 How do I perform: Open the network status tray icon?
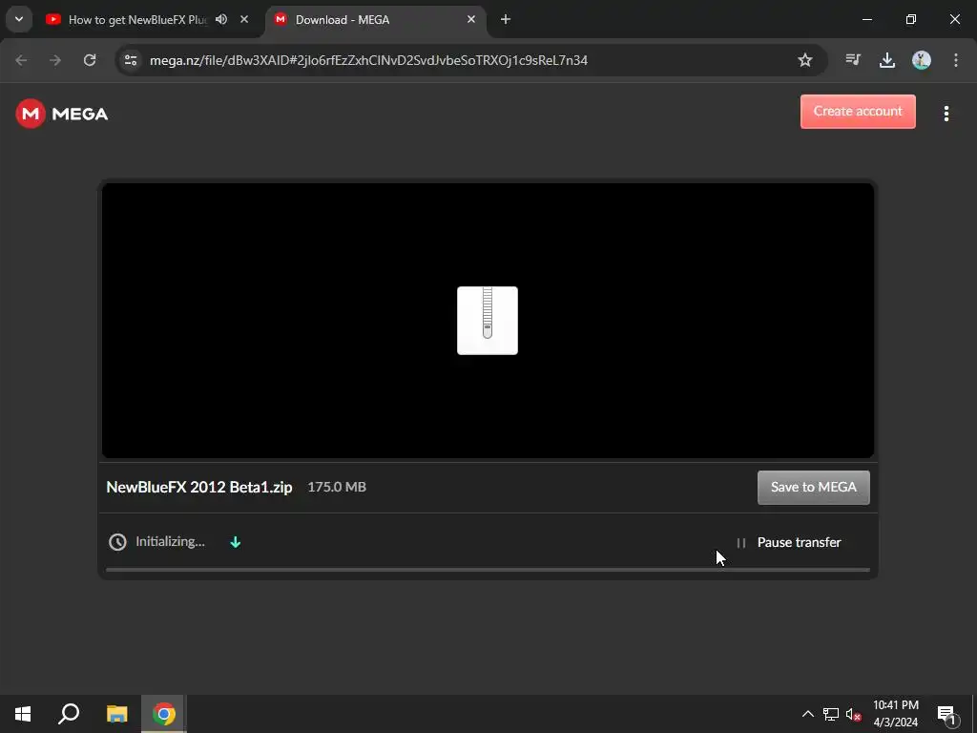pyautogui.click(x=831, y=714)
